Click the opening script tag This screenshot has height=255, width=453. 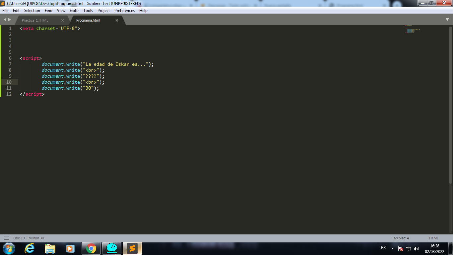point(31,58)
